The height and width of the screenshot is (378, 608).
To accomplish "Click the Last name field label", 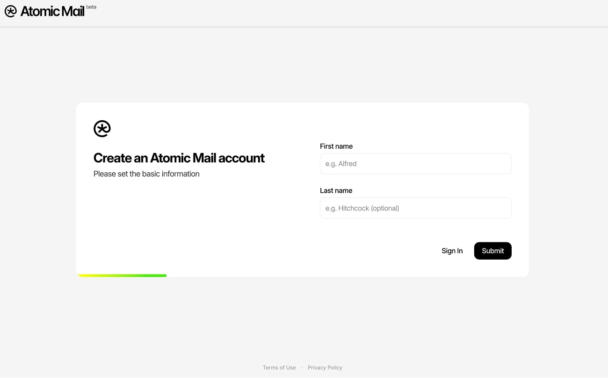I will [336, 190].
